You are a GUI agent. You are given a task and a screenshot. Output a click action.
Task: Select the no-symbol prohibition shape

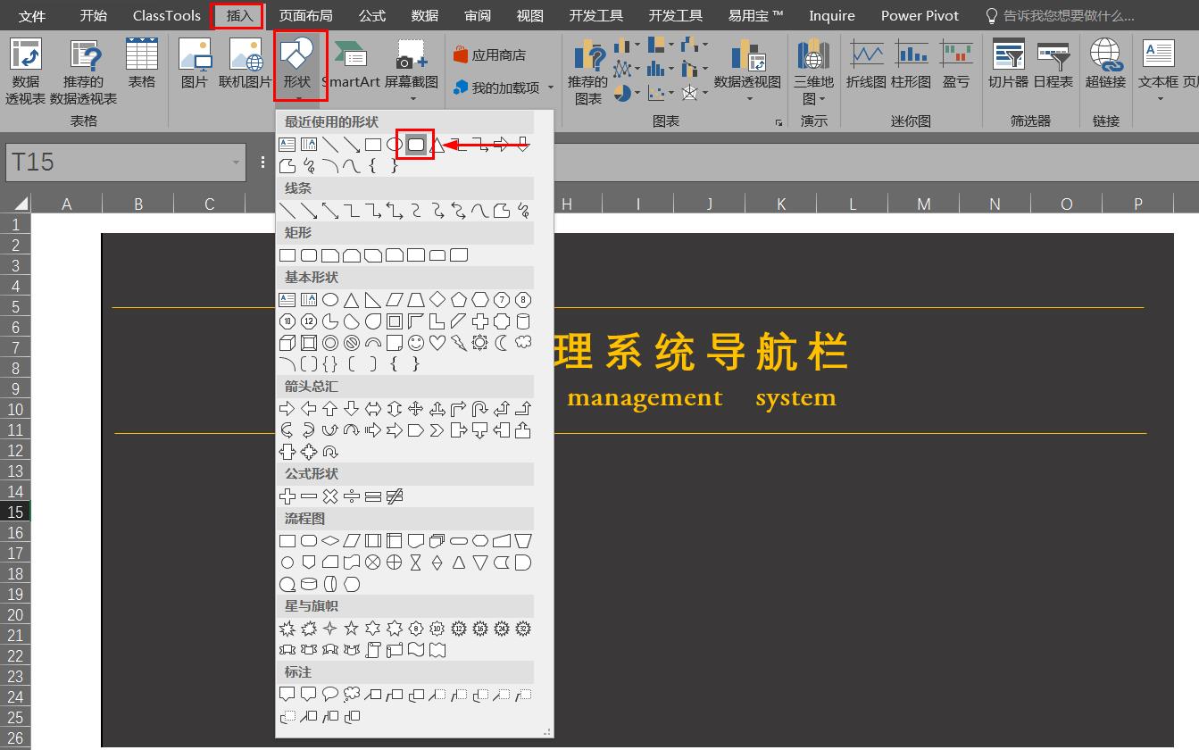(x=352, y=343)
